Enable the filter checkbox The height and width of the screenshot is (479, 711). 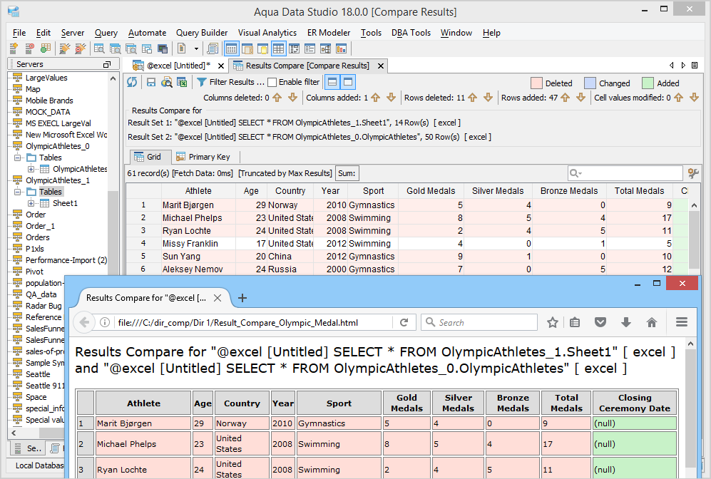tap(272, 83)
